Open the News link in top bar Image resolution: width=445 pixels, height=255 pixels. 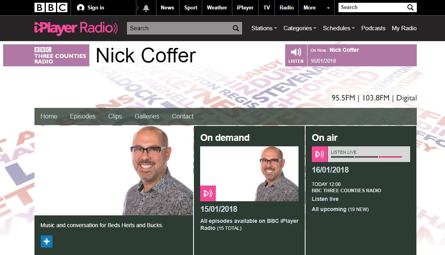pos(167,8)
